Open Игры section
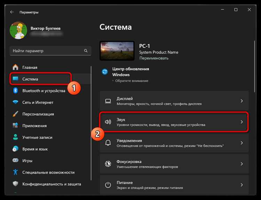 tap(50, 161)
